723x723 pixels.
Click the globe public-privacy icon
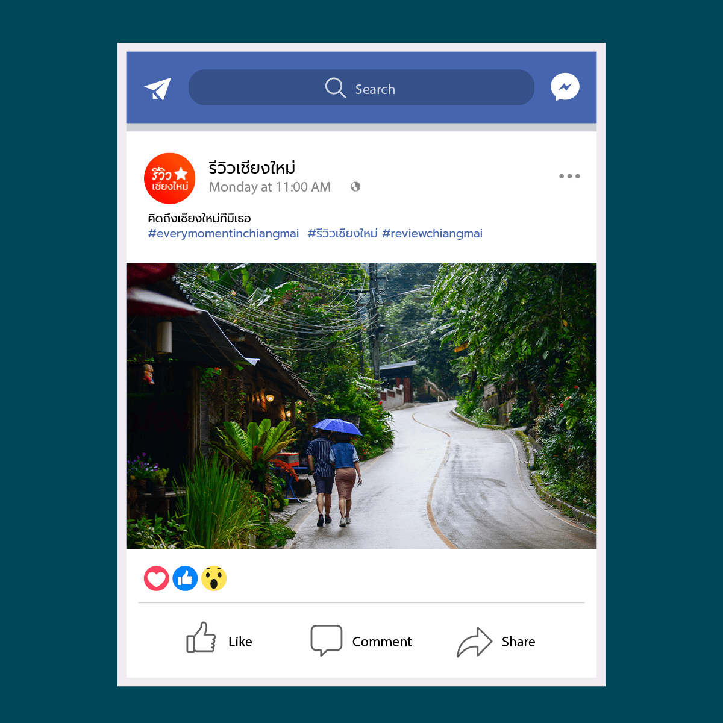355,187
